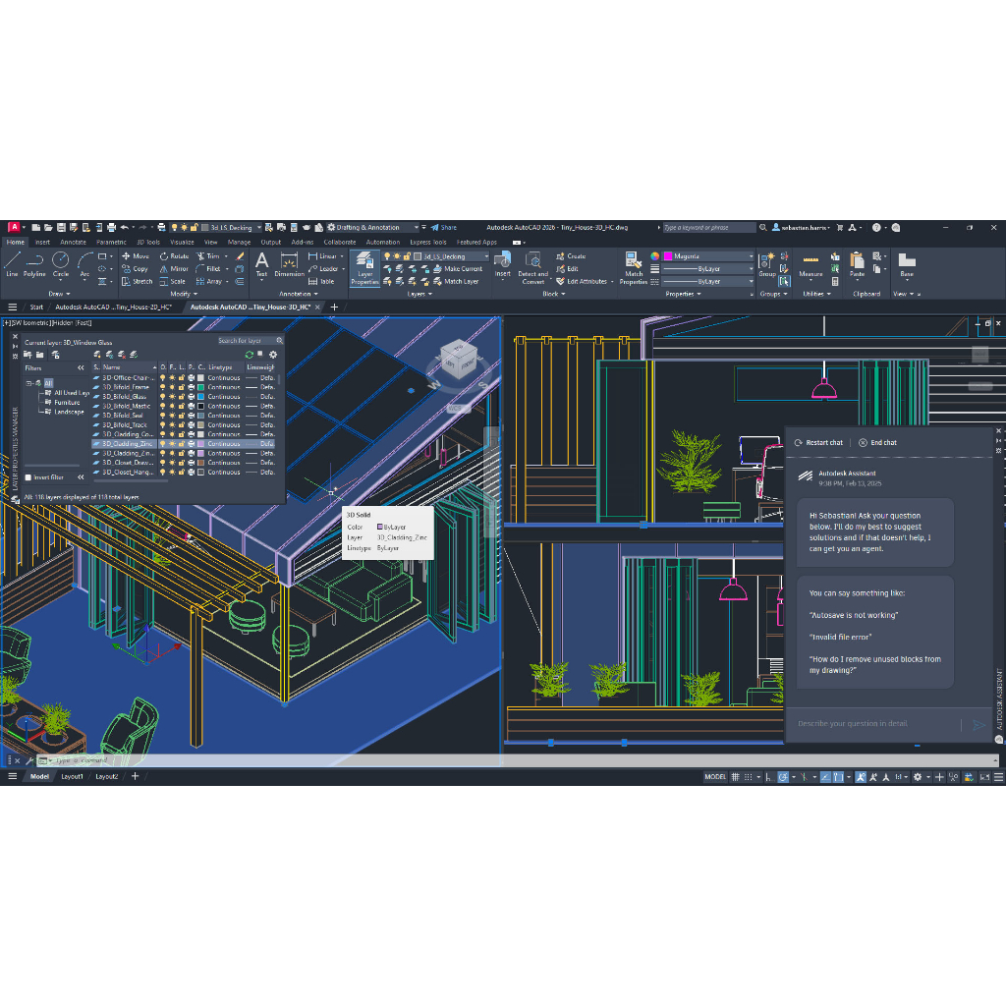The width and height of the screenshot is (1006, 1006).
Task: Toggle plot printer for 3D_Bifold_Seal layer
Action: [192, 416]
